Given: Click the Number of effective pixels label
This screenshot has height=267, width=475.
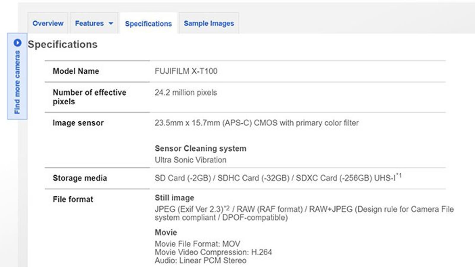Looking at the screenshot, I should tap(89, 97).
